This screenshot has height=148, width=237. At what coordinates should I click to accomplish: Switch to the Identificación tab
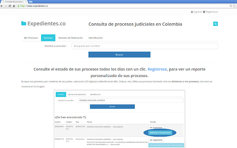tap(96, 38)
